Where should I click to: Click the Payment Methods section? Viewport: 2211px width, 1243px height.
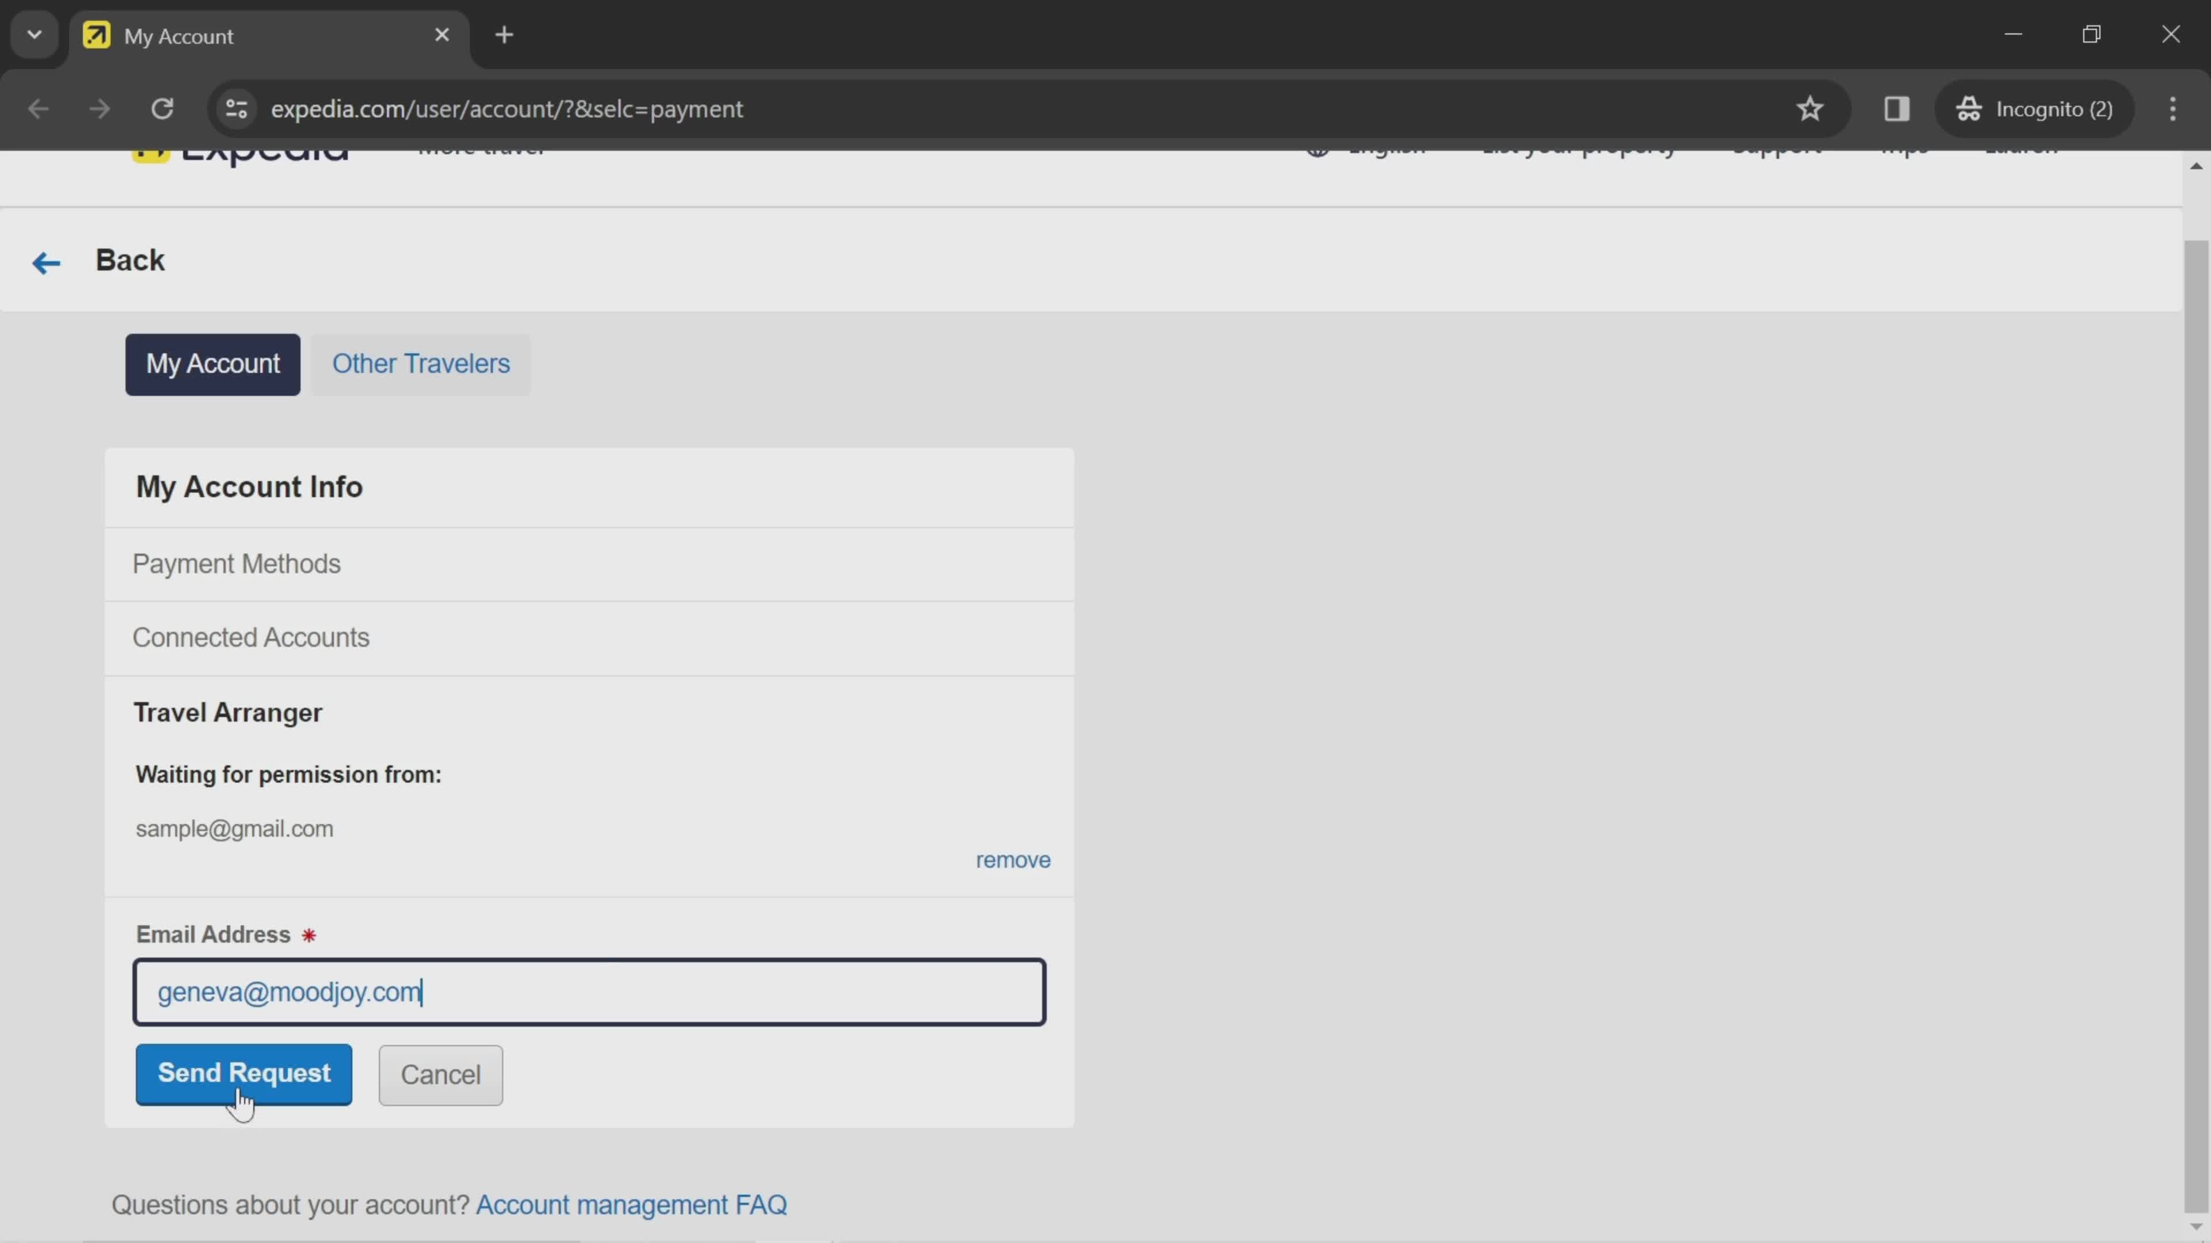click(235, 562)
